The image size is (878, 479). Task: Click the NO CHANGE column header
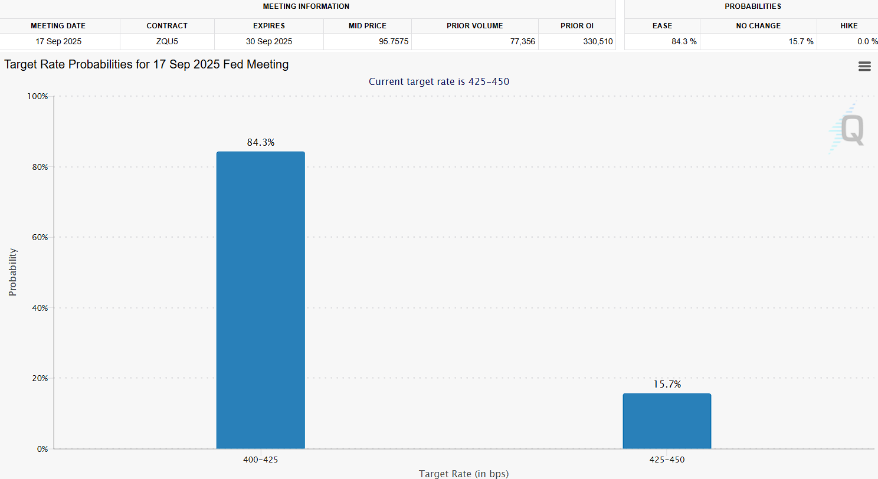[x=758, y=26]
